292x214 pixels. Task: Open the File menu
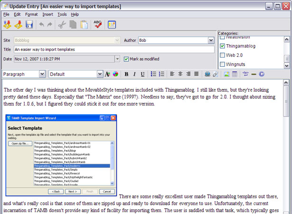click(x=6, y=14)
